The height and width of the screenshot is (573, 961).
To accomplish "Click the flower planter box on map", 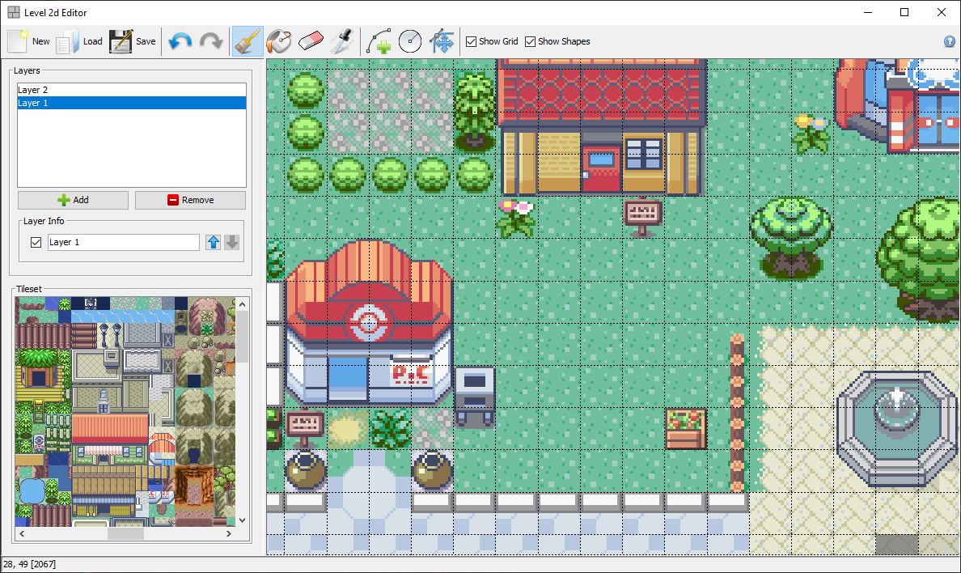I will pyautogui.click(x=685, y=429).
